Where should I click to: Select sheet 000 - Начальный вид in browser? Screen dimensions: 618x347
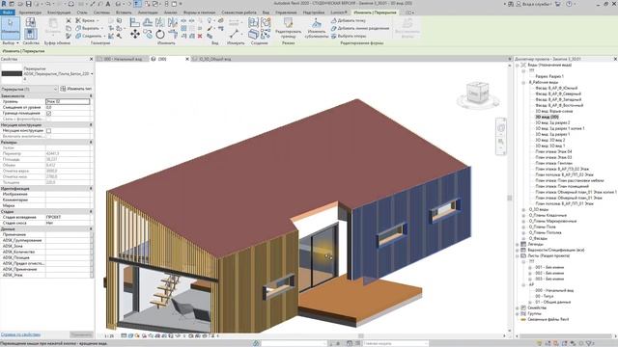tap(554, 290)
